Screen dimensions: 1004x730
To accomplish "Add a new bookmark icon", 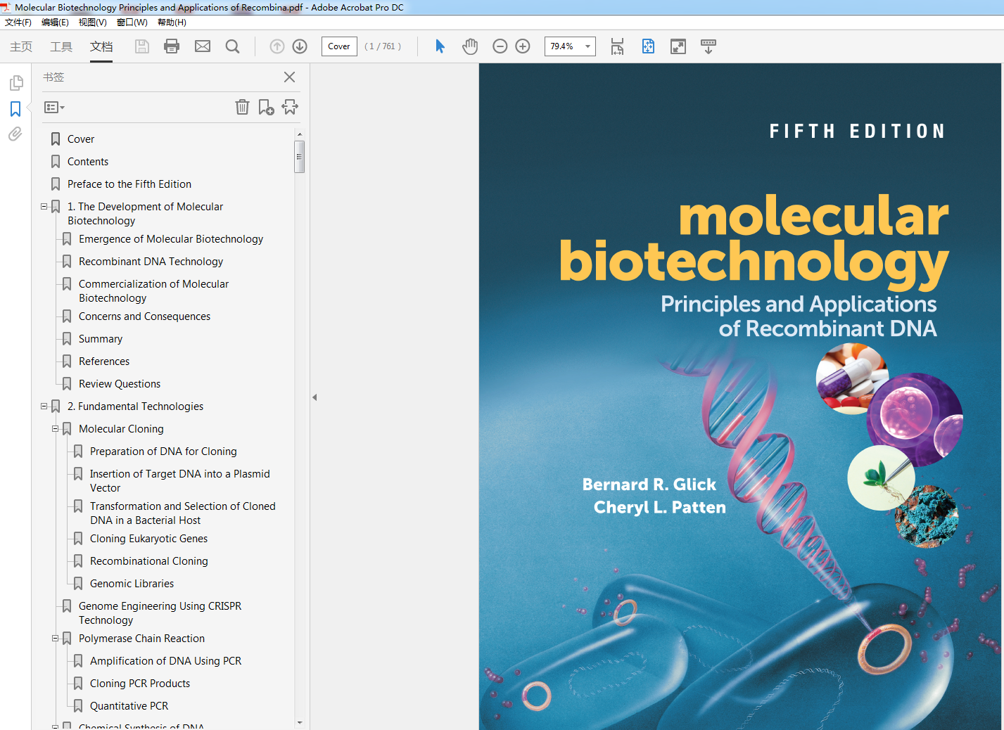I will point(266,107).
